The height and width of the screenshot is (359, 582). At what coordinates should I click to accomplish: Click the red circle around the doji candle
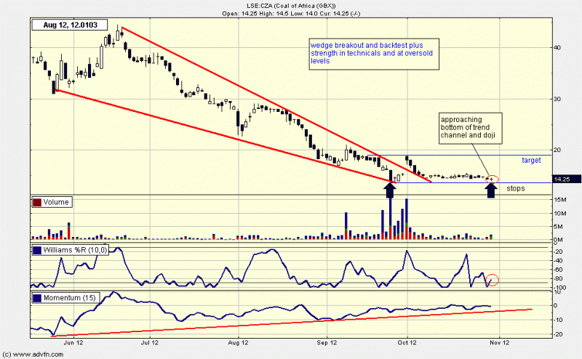pyautogui.click(x=493, y=179)
